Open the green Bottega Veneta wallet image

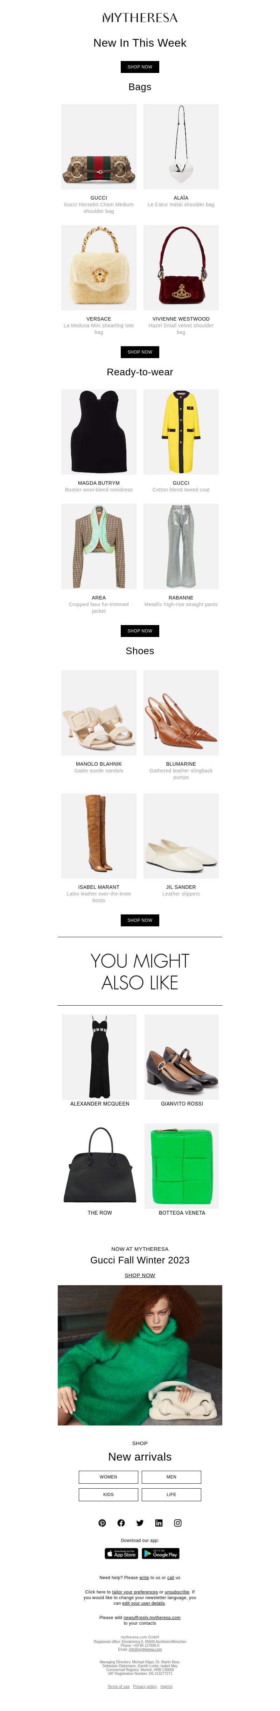point(182,1166)
